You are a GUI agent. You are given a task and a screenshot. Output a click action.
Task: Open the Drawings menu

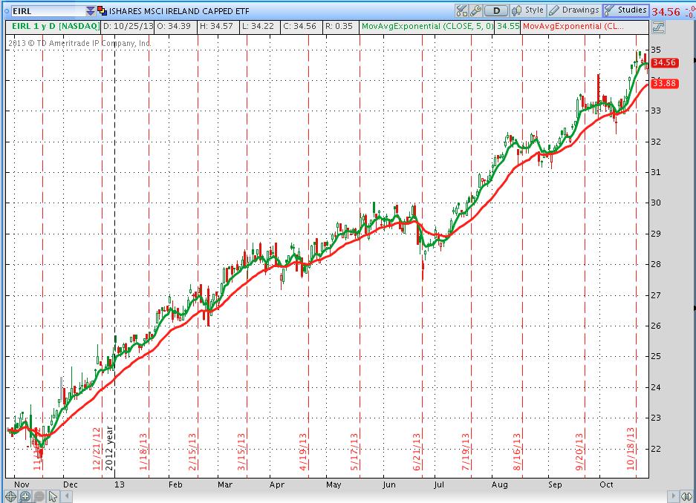tap(574, 10)
